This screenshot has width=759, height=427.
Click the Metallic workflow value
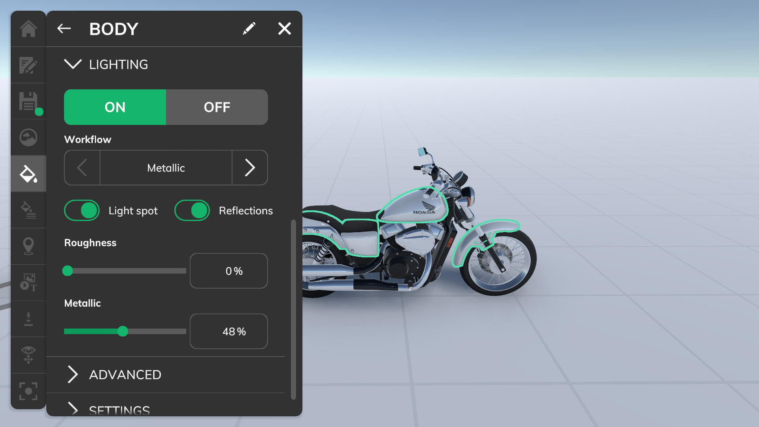[x=166, y=168]
